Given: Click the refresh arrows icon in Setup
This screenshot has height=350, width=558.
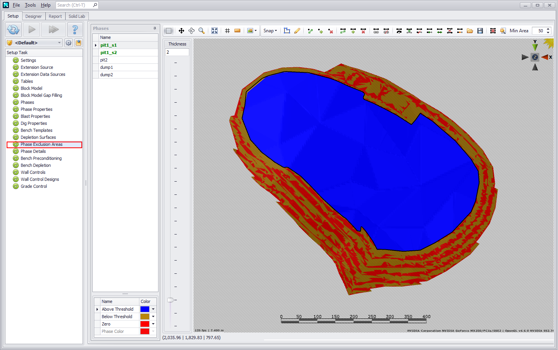Looking at the screenshot, I should pyautogui.click(x=13, y=30).
